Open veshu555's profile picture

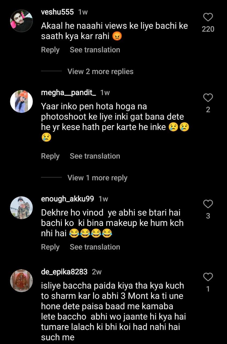[x=21, y=21]
